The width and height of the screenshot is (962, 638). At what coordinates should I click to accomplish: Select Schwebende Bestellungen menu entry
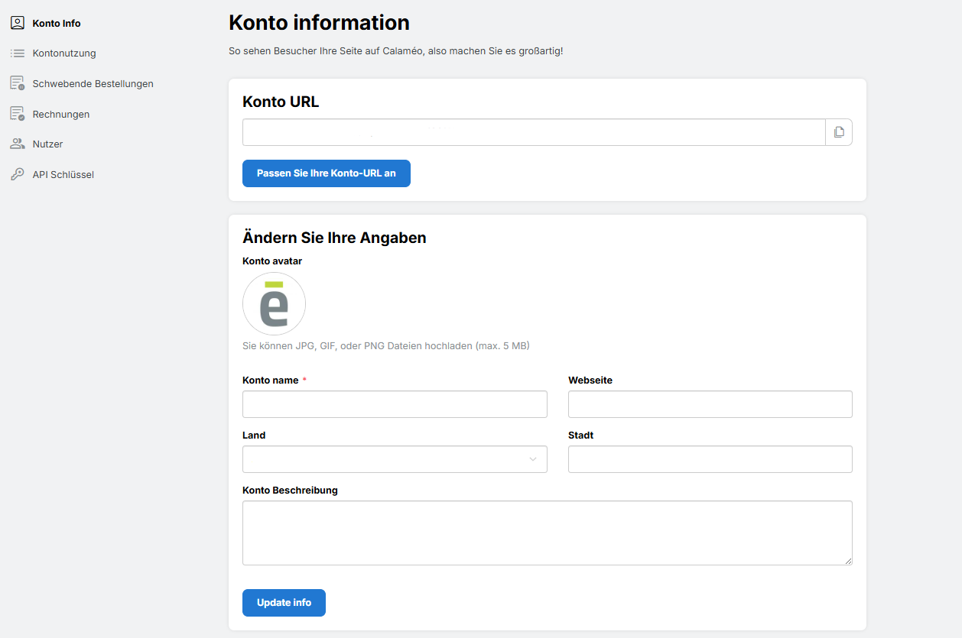(93, 83)
